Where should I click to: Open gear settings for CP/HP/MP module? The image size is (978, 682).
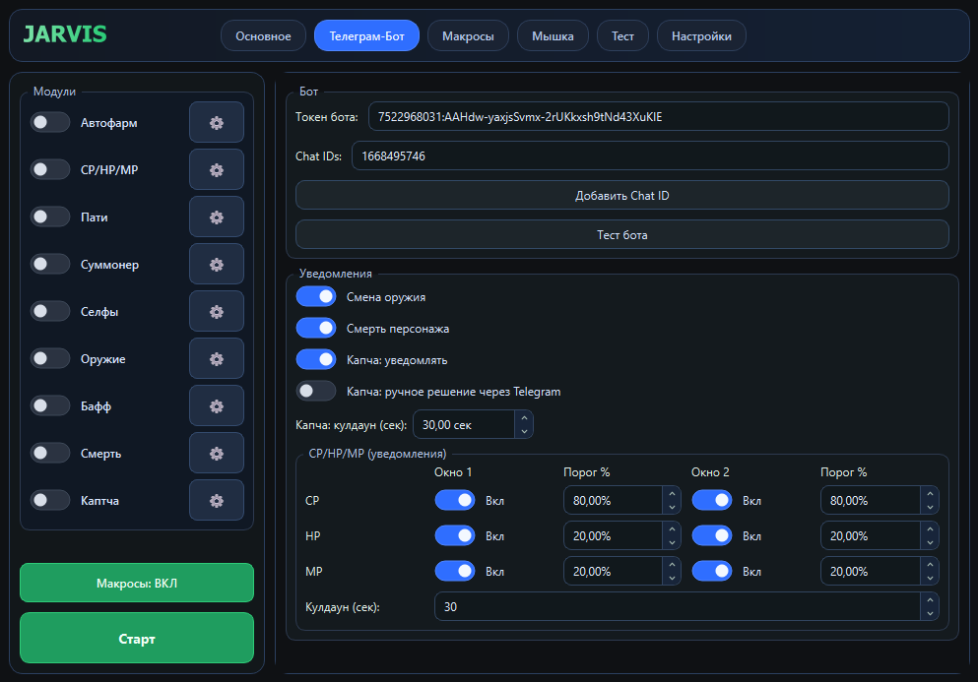pyautogui.click(x=217, y=170)
